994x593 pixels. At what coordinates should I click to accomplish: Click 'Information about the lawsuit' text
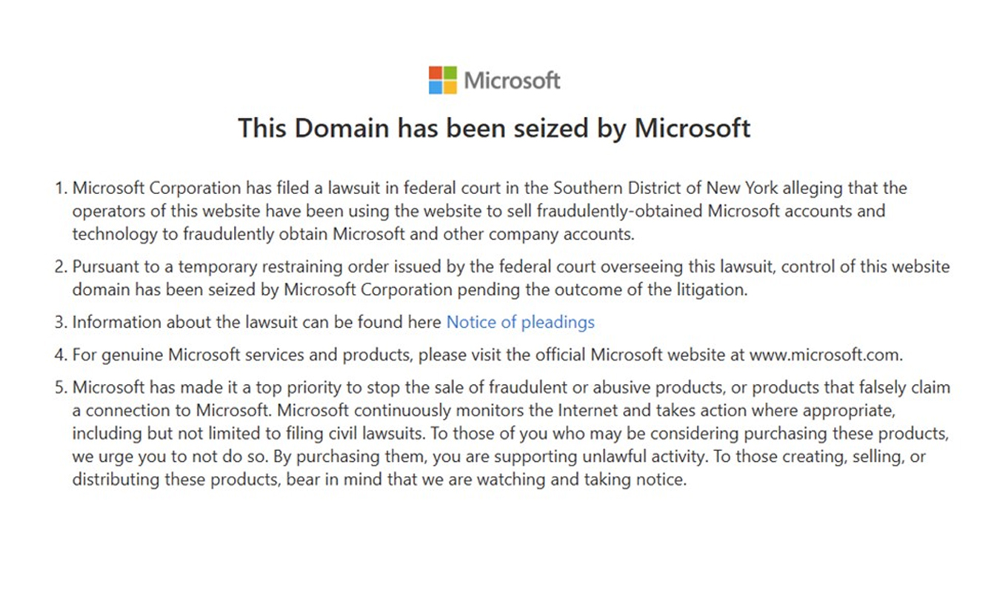(178, 322)
